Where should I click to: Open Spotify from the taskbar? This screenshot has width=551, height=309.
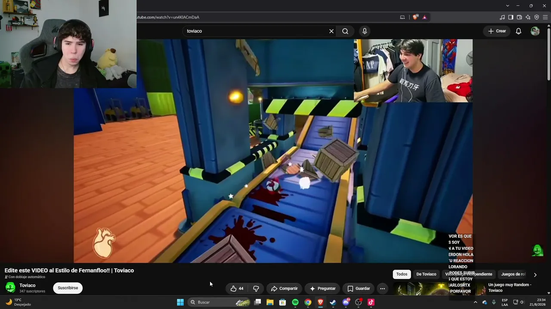pyautogui.click(x=295, y=302)
